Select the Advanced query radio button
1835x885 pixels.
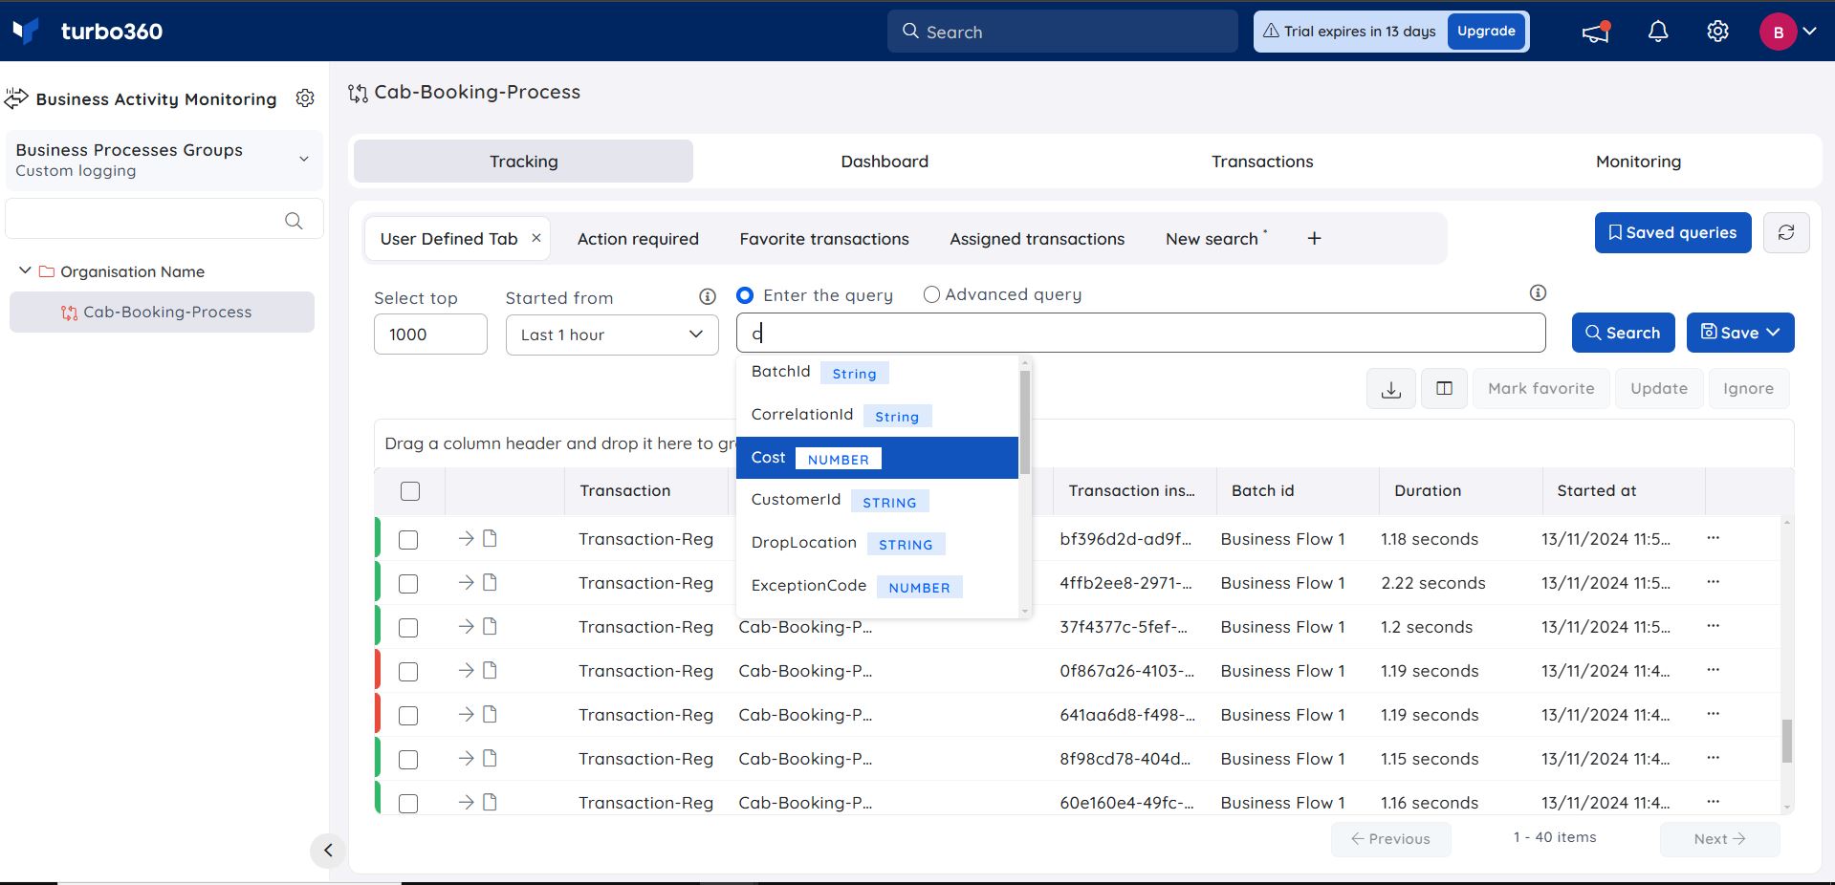tap(931, 294)
